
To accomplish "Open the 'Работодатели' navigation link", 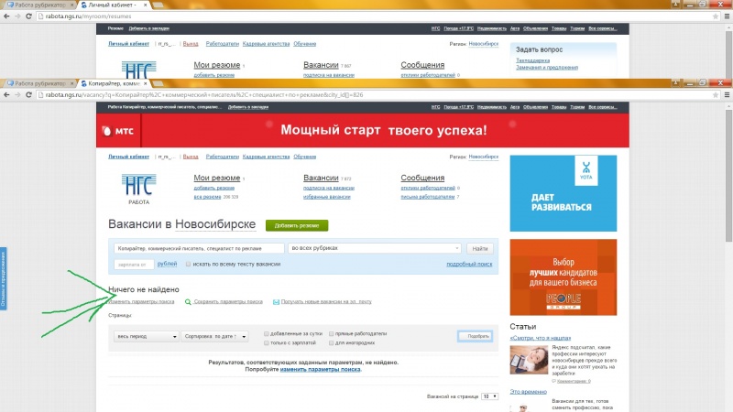I will [223, 157].
